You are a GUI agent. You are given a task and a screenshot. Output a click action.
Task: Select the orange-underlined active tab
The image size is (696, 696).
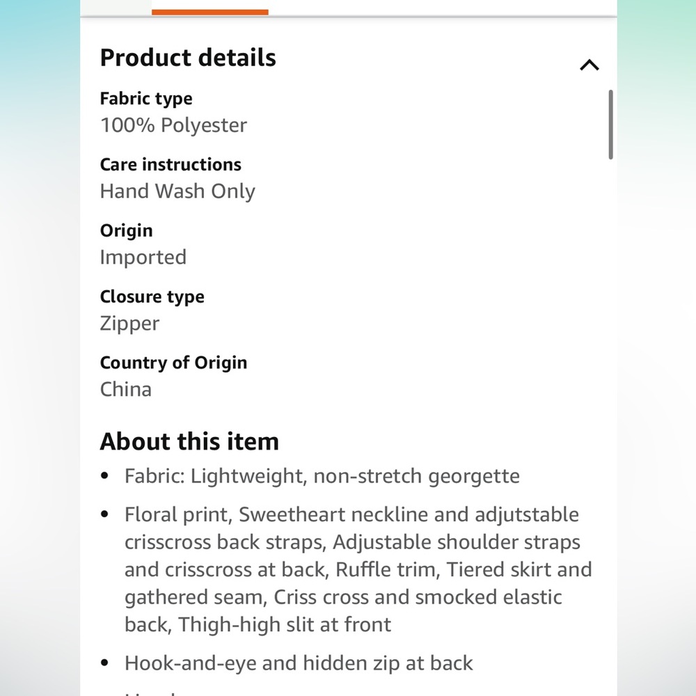210,8
